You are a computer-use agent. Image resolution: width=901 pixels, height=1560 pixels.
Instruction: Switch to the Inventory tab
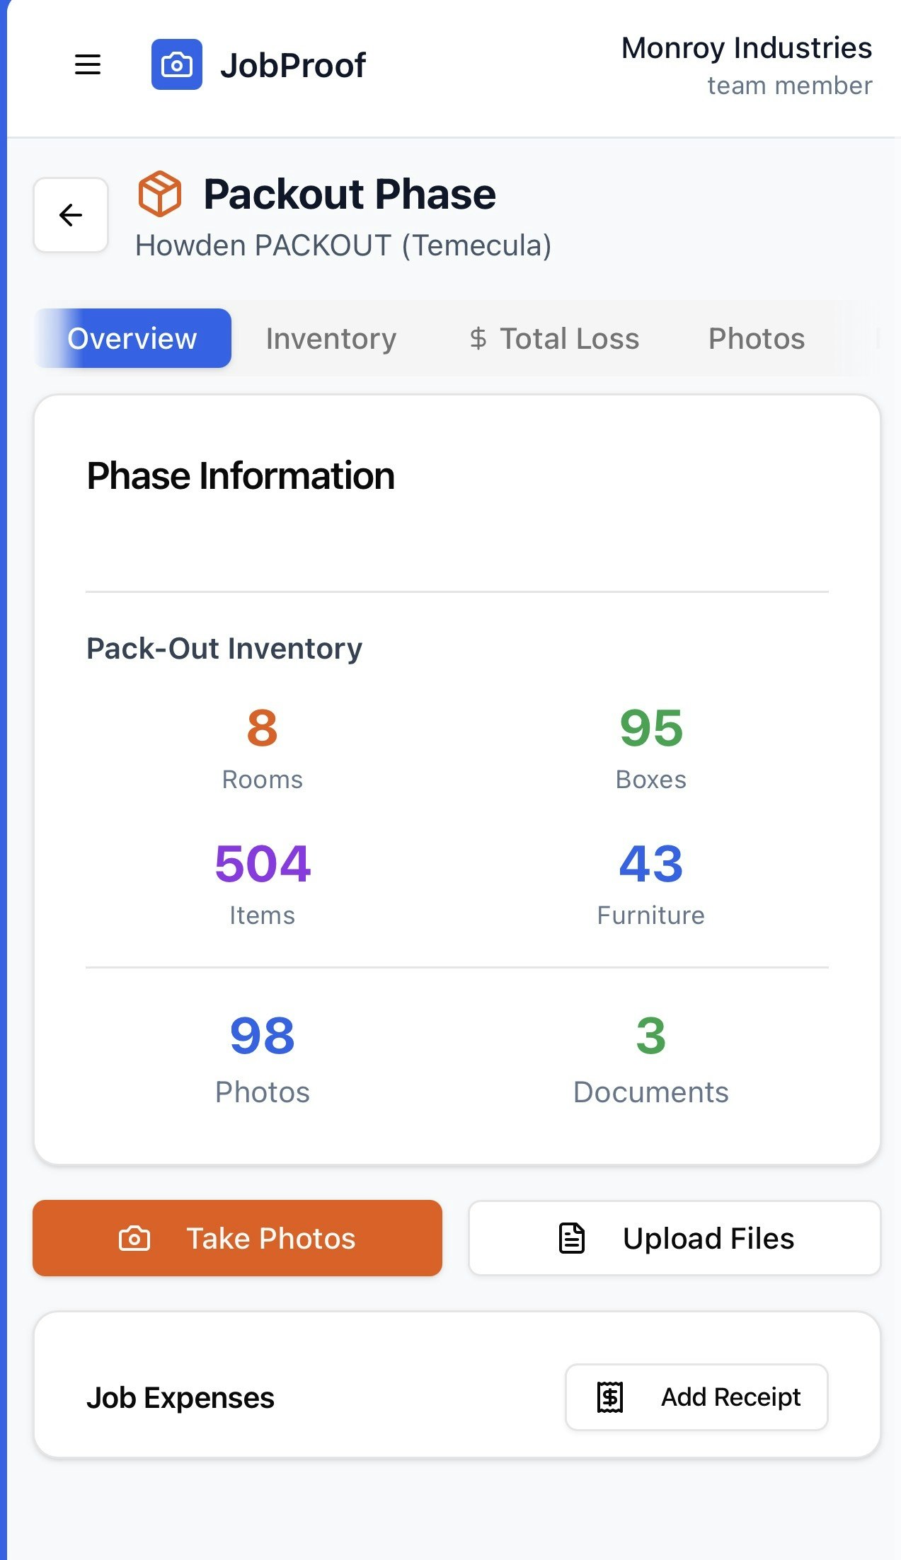(x=331, y=338)
